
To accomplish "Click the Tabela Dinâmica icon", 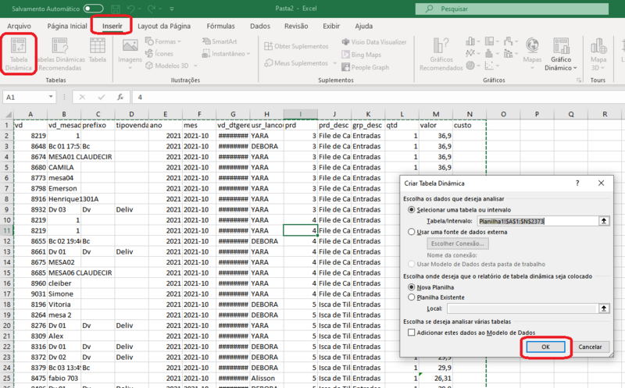I will (18, 46).
